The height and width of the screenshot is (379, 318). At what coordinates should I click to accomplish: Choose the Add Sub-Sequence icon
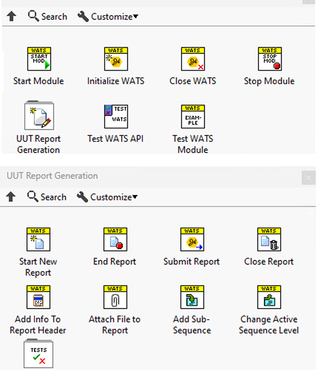point(192,297)
